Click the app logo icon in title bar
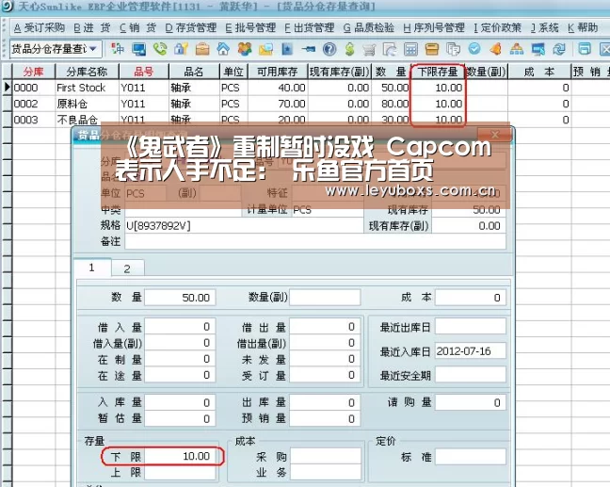This screenshot has height=487, width=610. pyautogui.click(x=7, y=6)
